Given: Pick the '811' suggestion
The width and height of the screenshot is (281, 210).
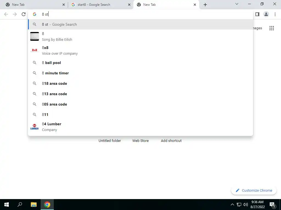Looking at the screenshot, I should pos(140,115).
